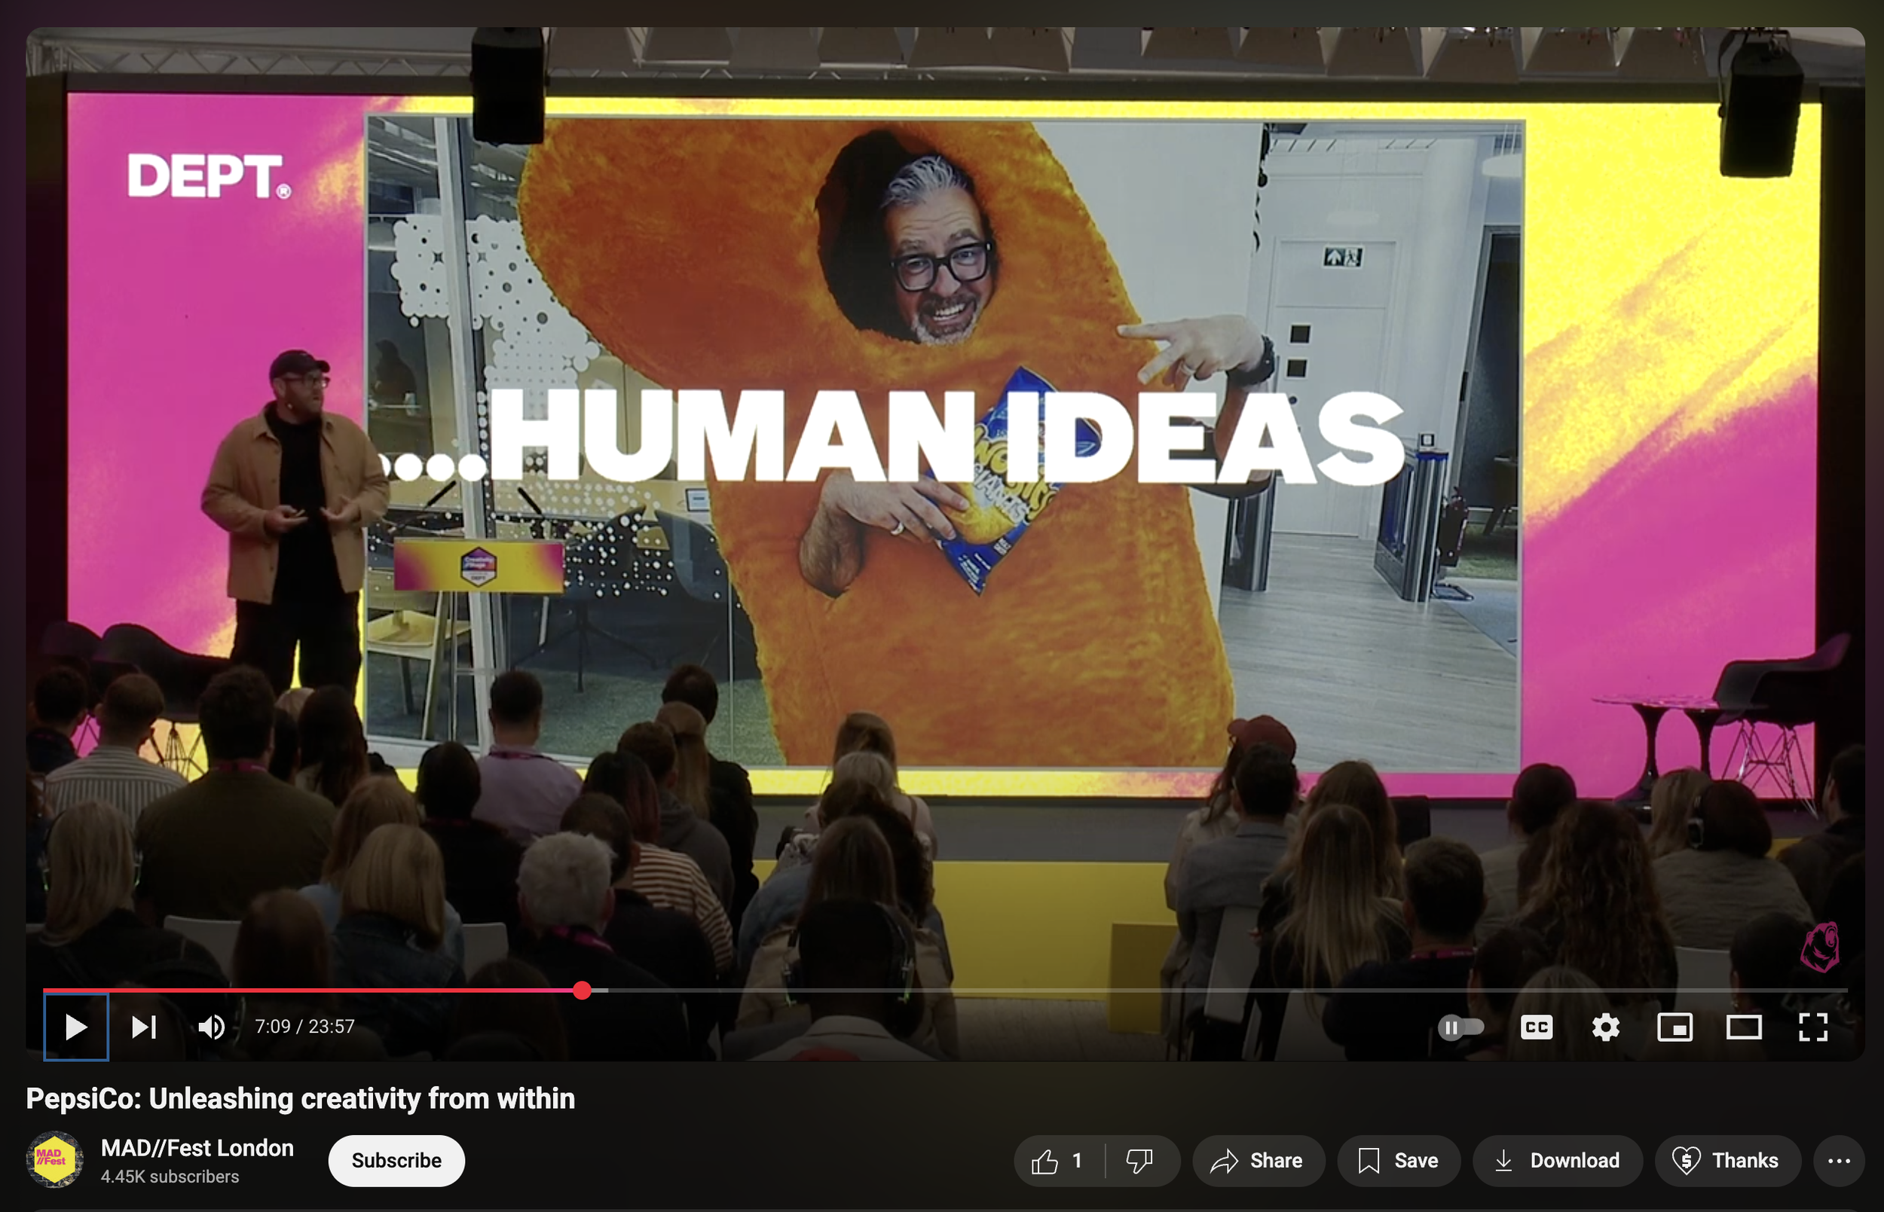
Task: Switch to miniplayer mode
Action: 1675,1027
